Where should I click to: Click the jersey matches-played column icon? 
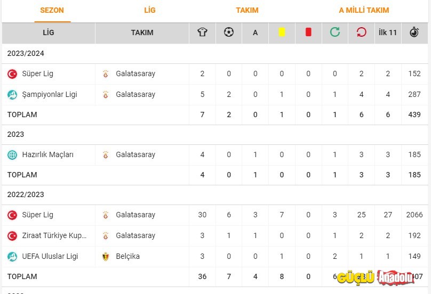(202, 32)
